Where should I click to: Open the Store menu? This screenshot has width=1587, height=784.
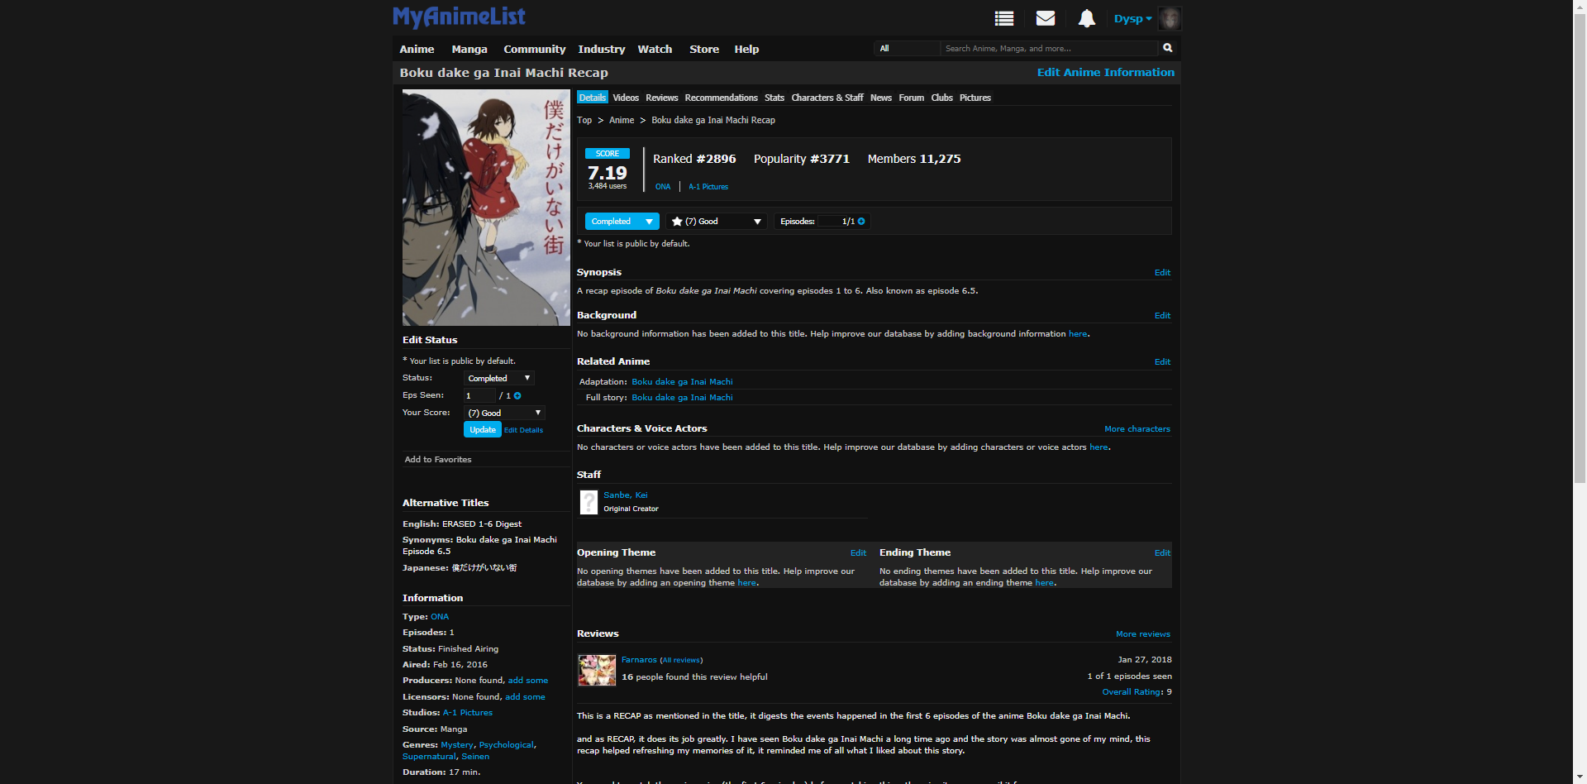pos(704,49)
